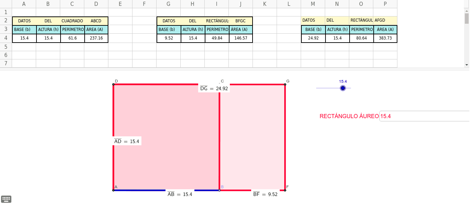Viewport: 470px width, 204px height.
Task: Select row 7 header
Action: (6, 64)
